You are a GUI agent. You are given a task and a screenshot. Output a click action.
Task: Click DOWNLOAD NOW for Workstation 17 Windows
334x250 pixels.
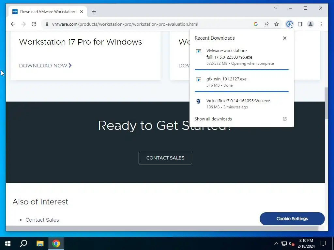(45, 65)
